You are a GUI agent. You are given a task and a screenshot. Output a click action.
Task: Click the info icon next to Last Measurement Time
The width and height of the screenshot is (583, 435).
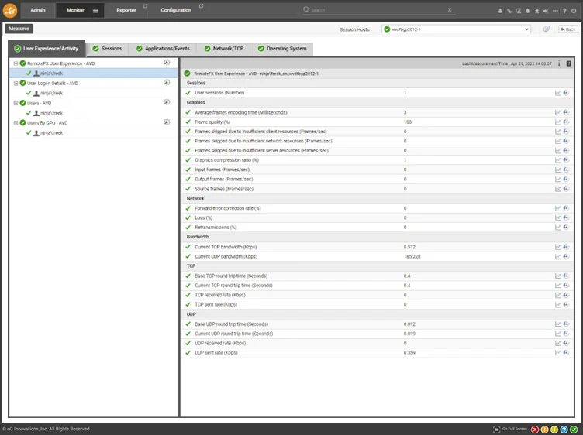559,63
